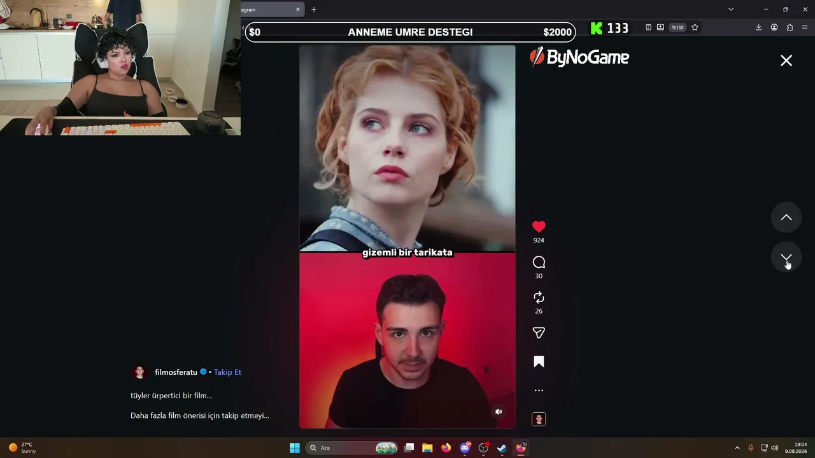This screenshot has height=458, width=815.
Task: Click the Kick viewer count 133
Action: (609, 28)
